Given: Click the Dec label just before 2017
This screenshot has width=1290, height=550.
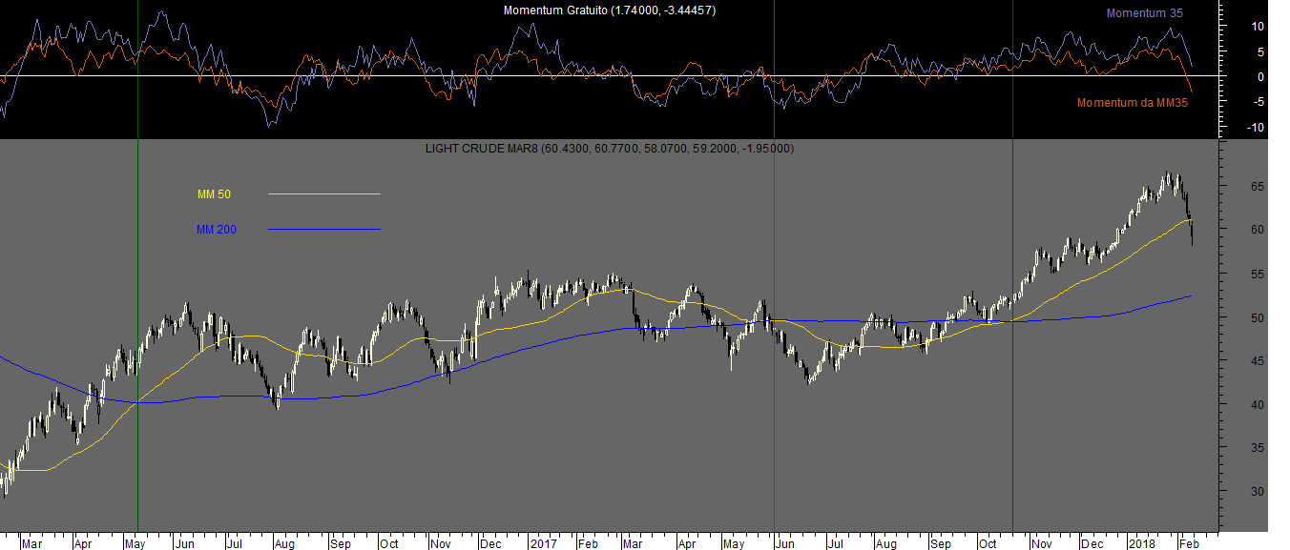Looking at the screenshot, I should tap(490, 544).
